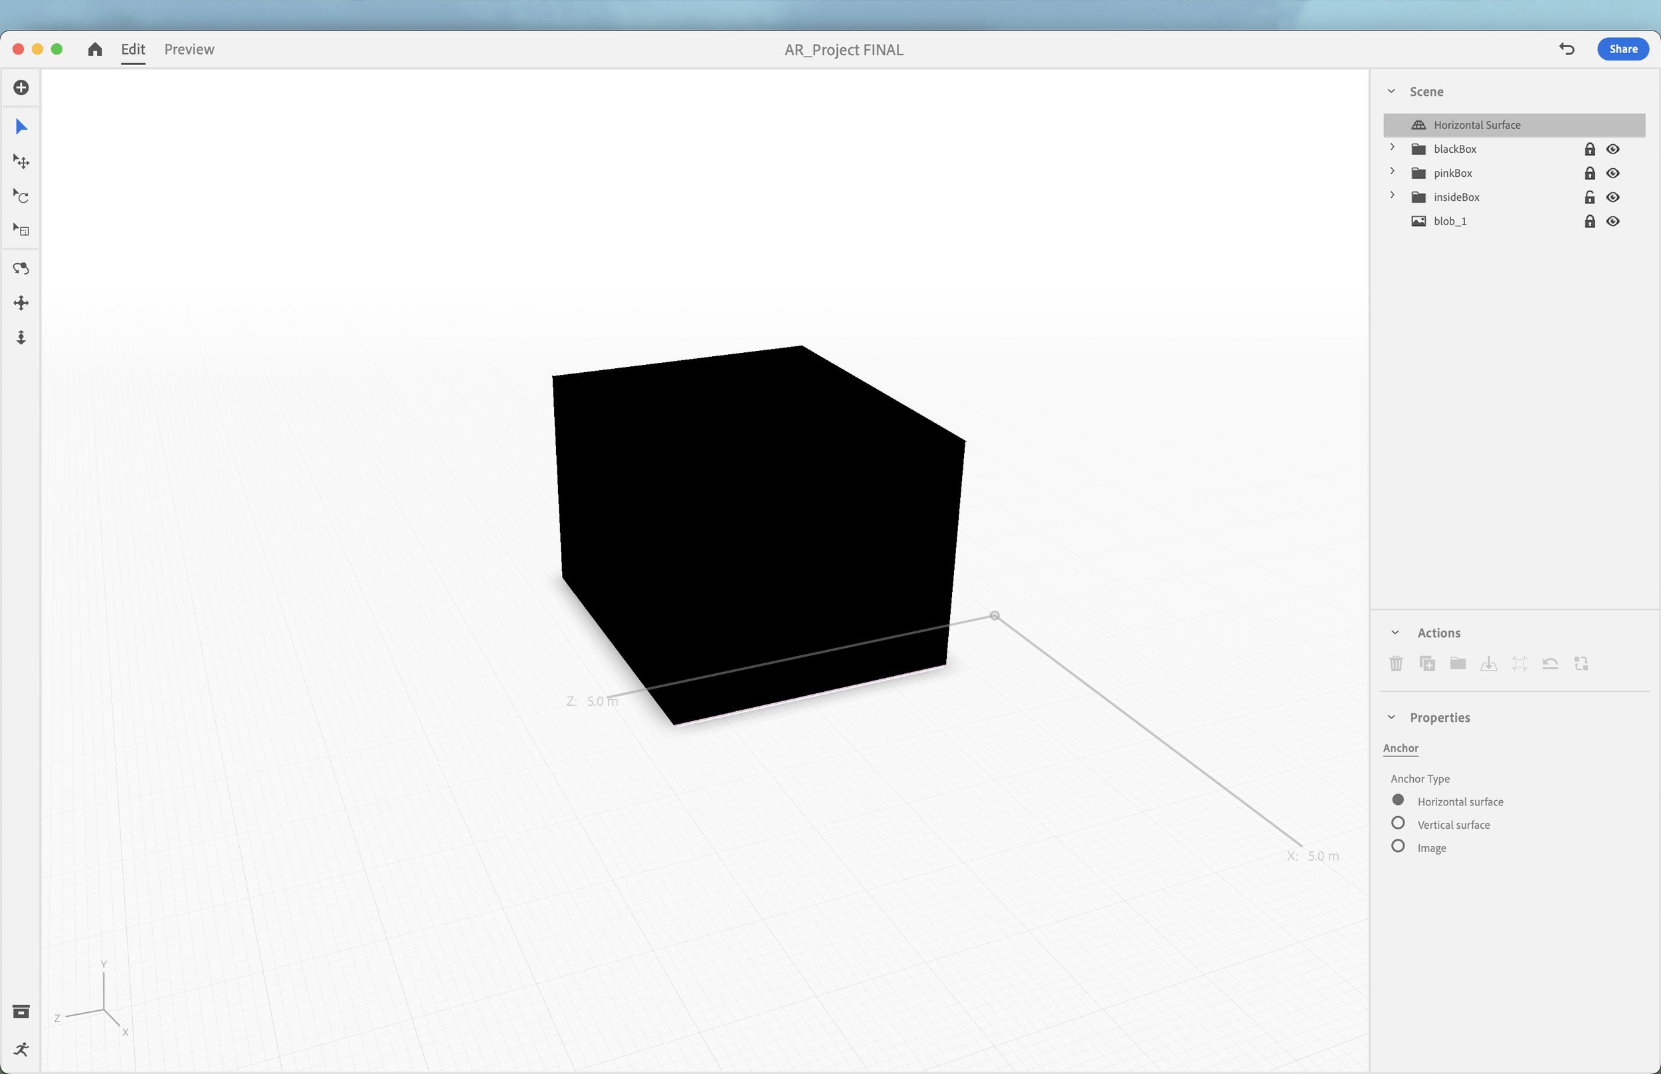Click the blue Share button
Screen dimensions: 1661x1074
point(1622,50)
